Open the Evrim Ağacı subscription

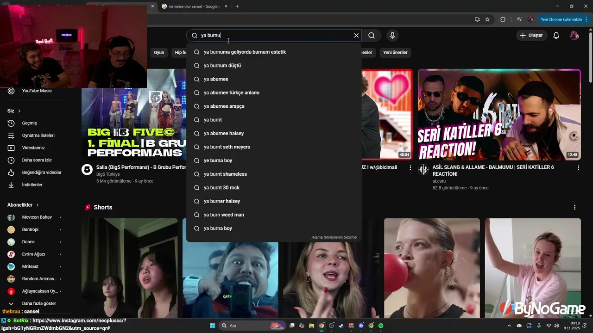point(36,254)
